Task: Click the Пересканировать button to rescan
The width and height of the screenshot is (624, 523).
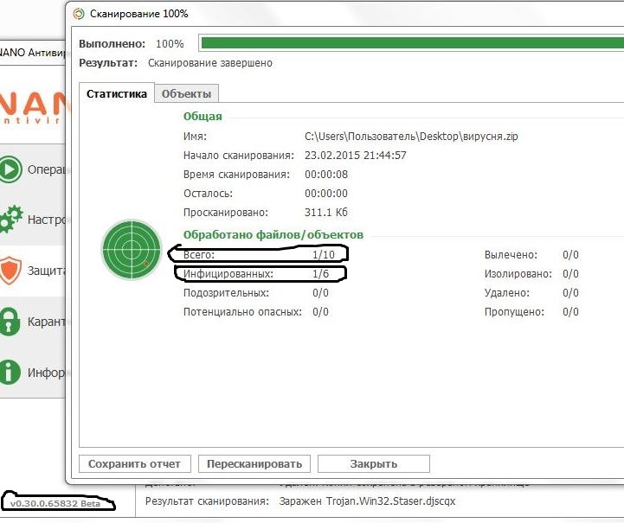Action: tap(254, 464)
